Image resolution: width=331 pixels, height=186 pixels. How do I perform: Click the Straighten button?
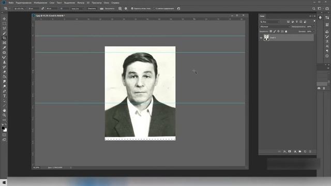107,9
